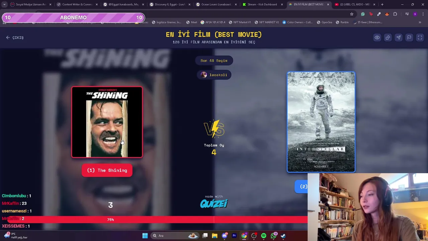This screenshot has height=241, width=428.
Task: Switch to Stream - Kick Dashboard tab
Action: [262, 4]
